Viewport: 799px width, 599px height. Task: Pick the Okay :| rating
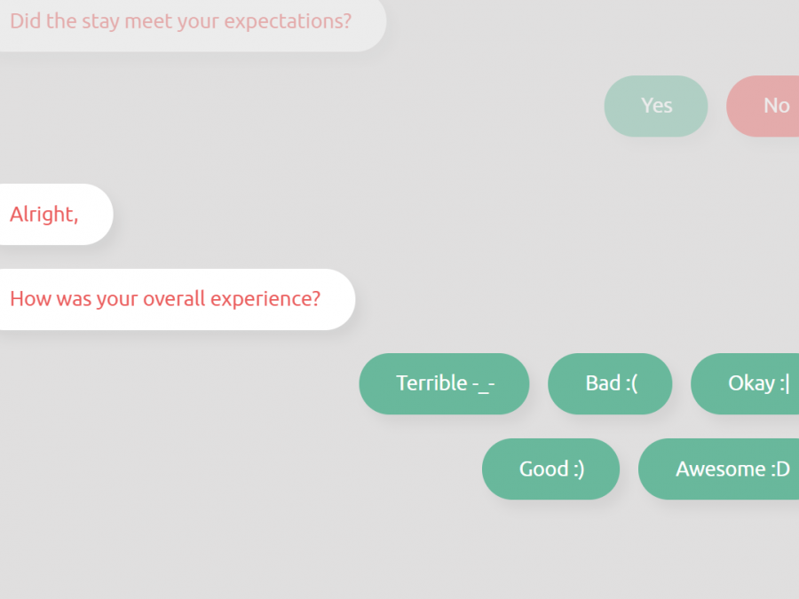coord(750,383)
